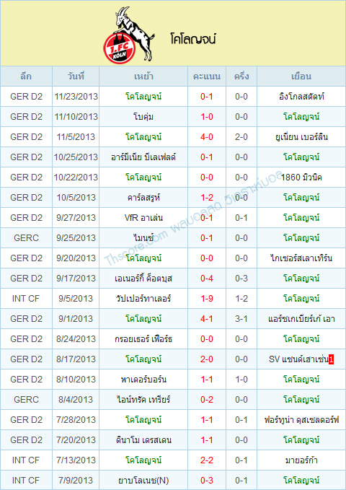346x490 pixels.
Task: Open away team อิงโกลสตัดท์
Action: [301, 97]
